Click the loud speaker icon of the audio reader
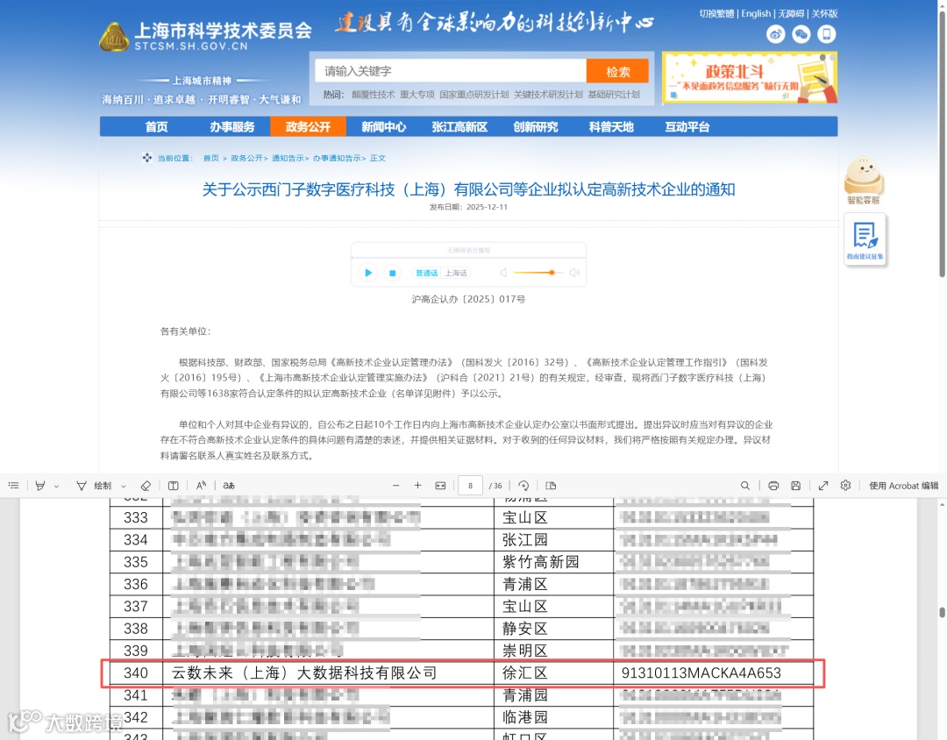Viewport: 947px width, 740px height. point(574,273)
